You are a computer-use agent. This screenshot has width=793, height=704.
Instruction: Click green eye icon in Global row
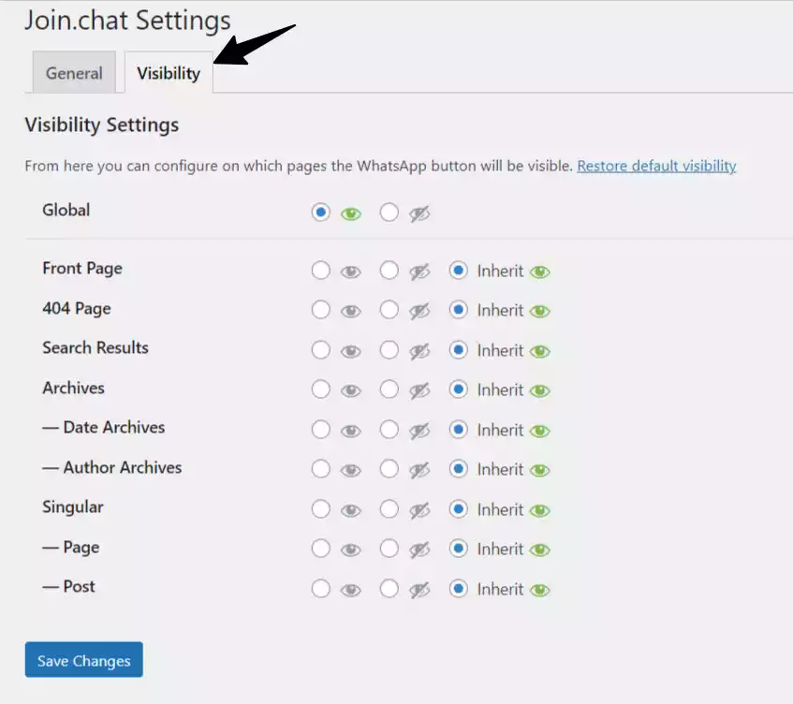point(351,214)
